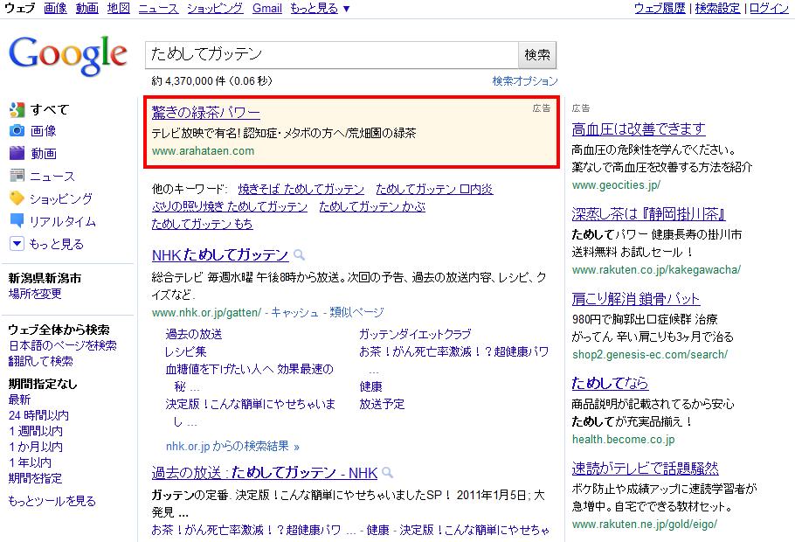The width and height of the screenshot is (795, 542).
Task: Open sitelink 放送予定
Action: coord(382,404)
